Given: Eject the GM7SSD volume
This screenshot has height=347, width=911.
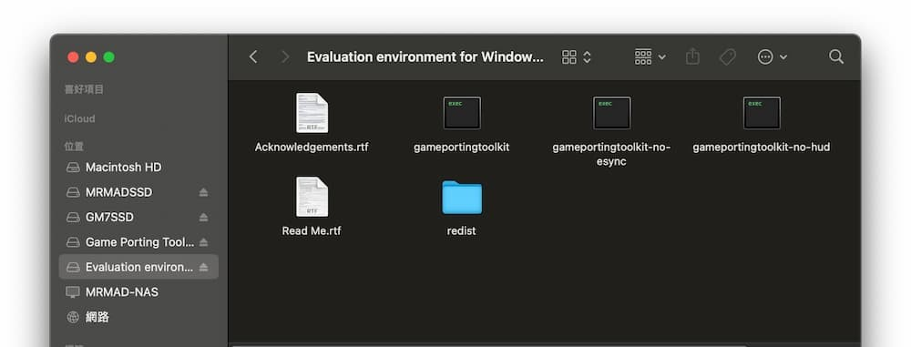Looking at the screenshot, I should (203, 218).
